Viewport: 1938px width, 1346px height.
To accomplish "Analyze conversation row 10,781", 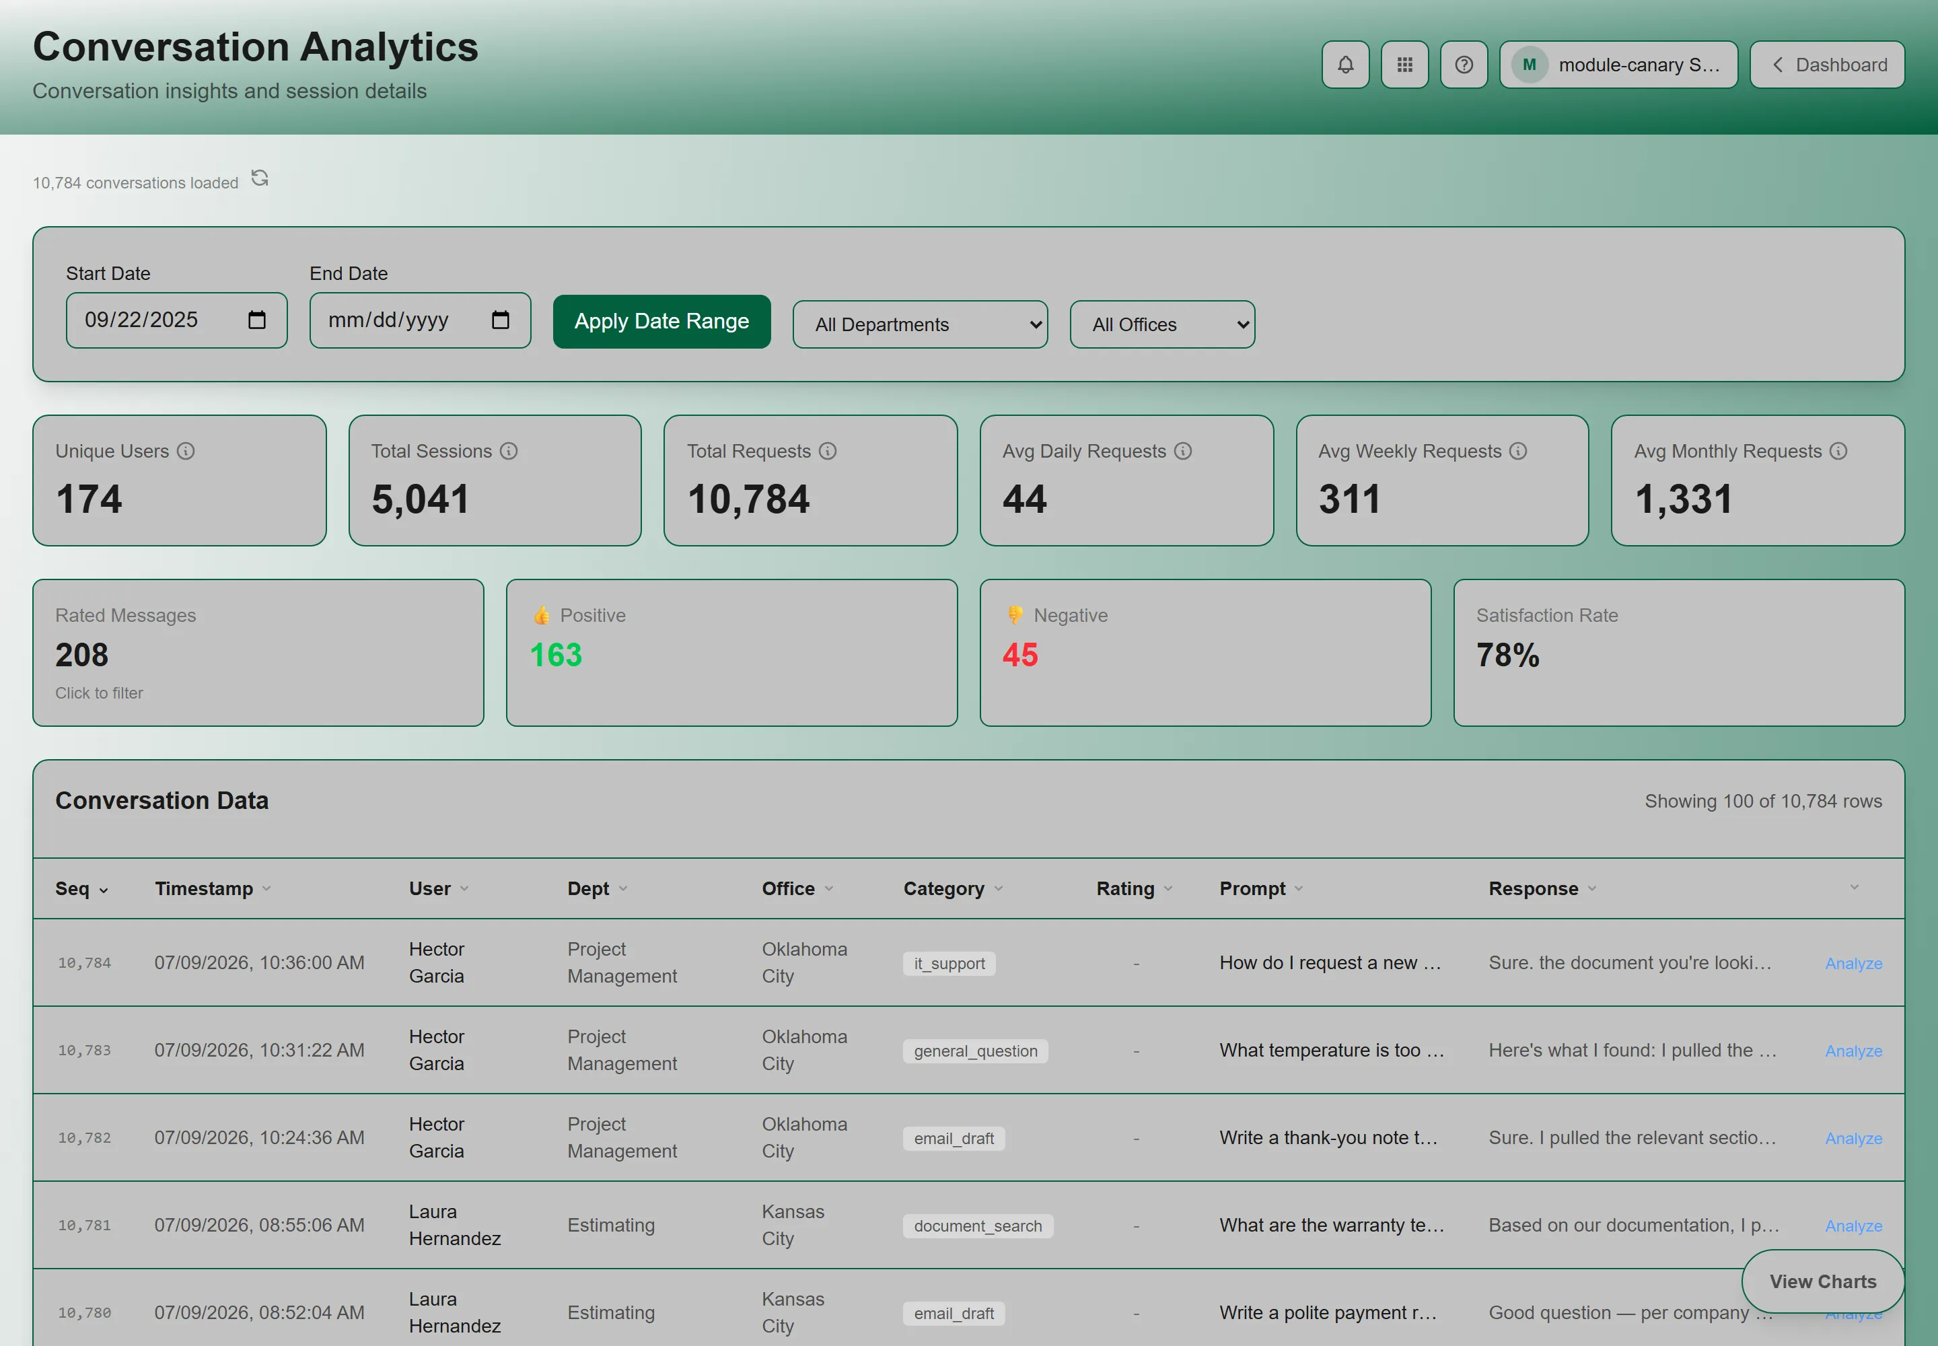I will (1853, 1227).
